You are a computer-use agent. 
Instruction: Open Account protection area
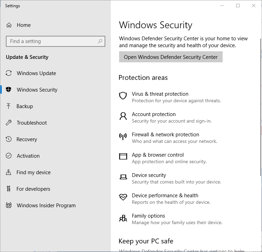click(165, 117)
